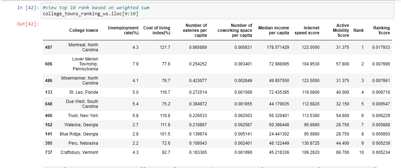This screenshot has width=401, height=168.
Task: Click the code comment about weighted sum
Action: click(96, 8)
